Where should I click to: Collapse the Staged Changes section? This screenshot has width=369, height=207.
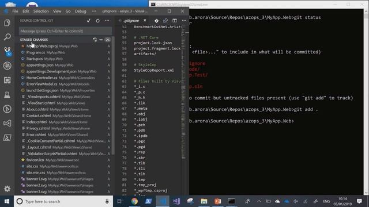coord(34,40)
